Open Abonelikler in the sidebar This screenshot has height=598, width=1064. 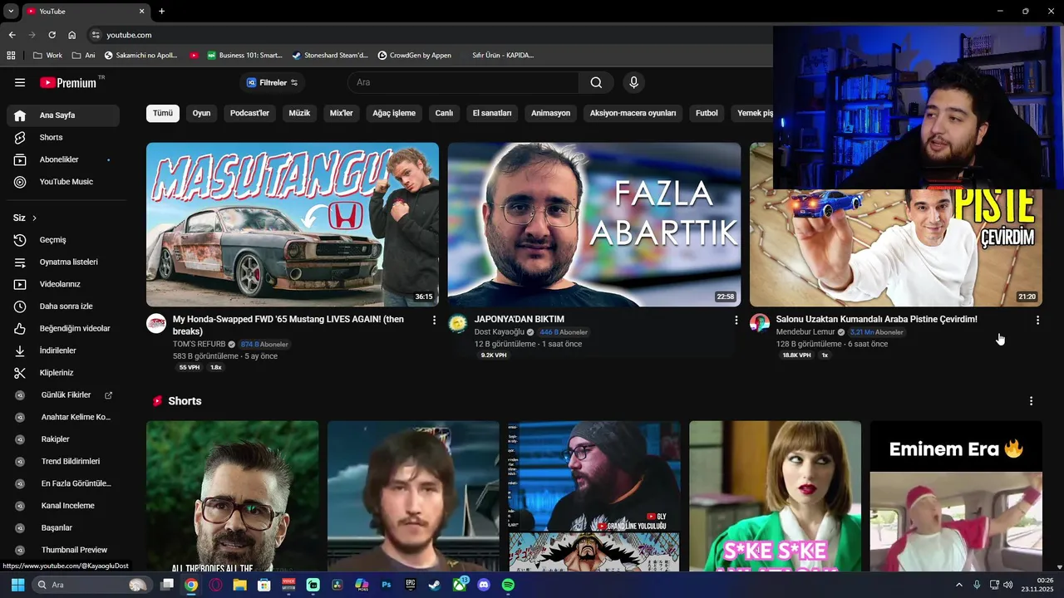pos(63,159)
